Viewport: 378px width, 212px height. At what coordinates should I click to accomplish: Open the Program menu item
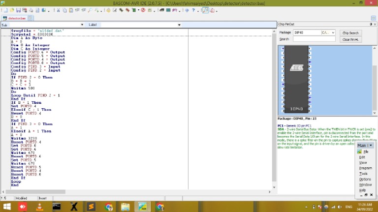[365, 168]
